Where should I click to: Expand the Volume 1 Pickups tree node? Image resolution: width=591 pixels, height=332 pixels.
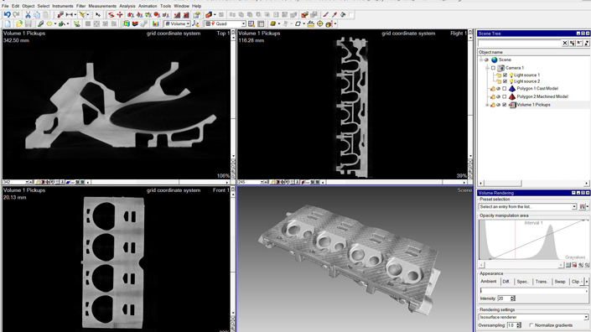click(x=487, y=105)
